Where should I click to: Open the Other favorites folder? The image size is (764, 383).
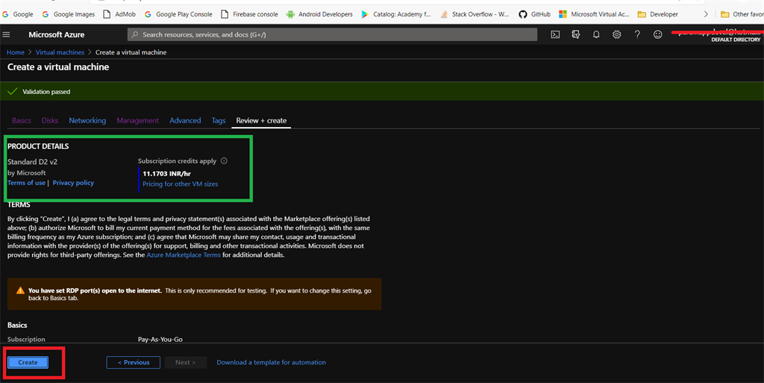click(742, 14)
